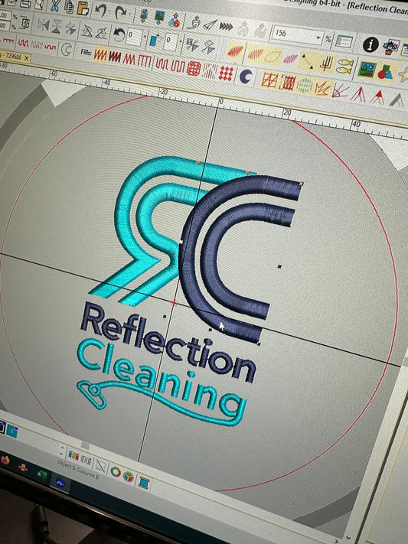Screen dimensions: 408x544
Task: Click the yellow fish icon
Action: (x=344, y=67)
